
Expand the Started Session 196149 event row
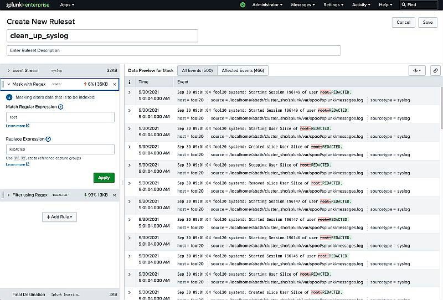[130, 111]
